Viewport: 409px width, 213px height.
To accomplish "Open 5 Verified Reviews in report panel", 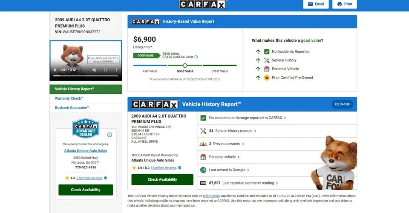I will pos(164,168).
